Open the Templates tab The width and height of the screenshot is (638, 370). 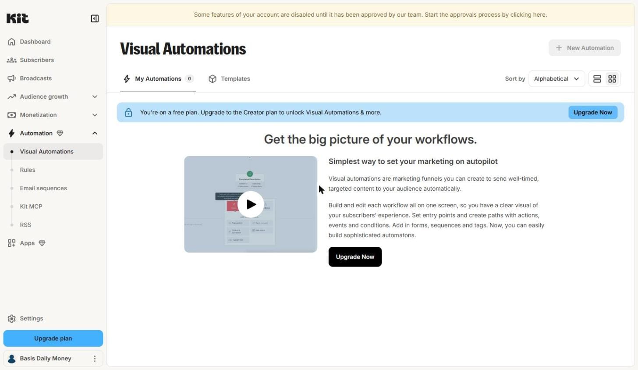229,79
